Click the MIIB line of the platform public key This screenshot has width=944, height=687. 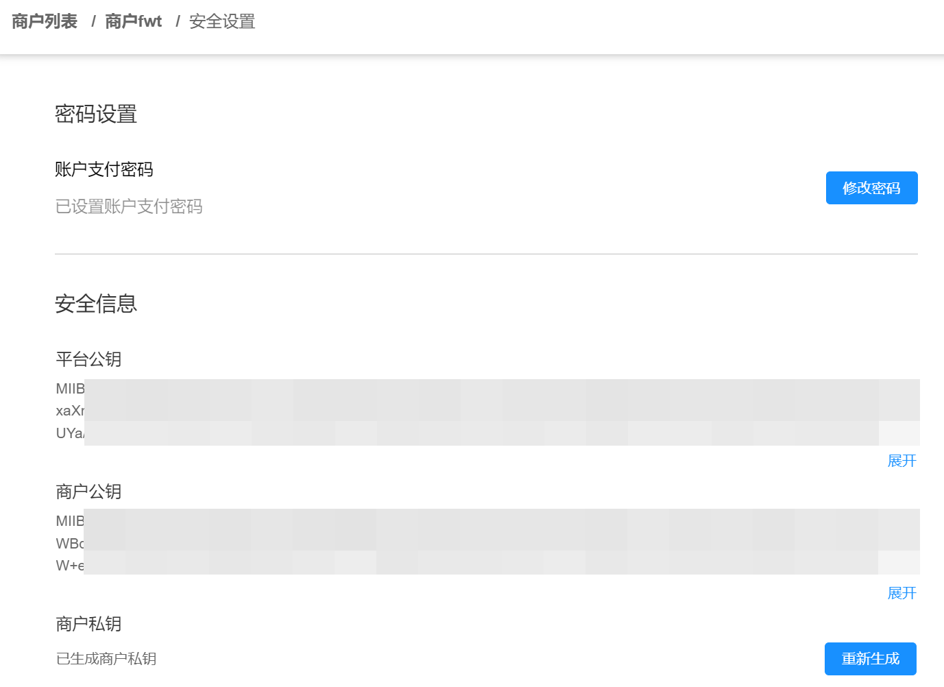pyautogui.click(x=69, y=388)
